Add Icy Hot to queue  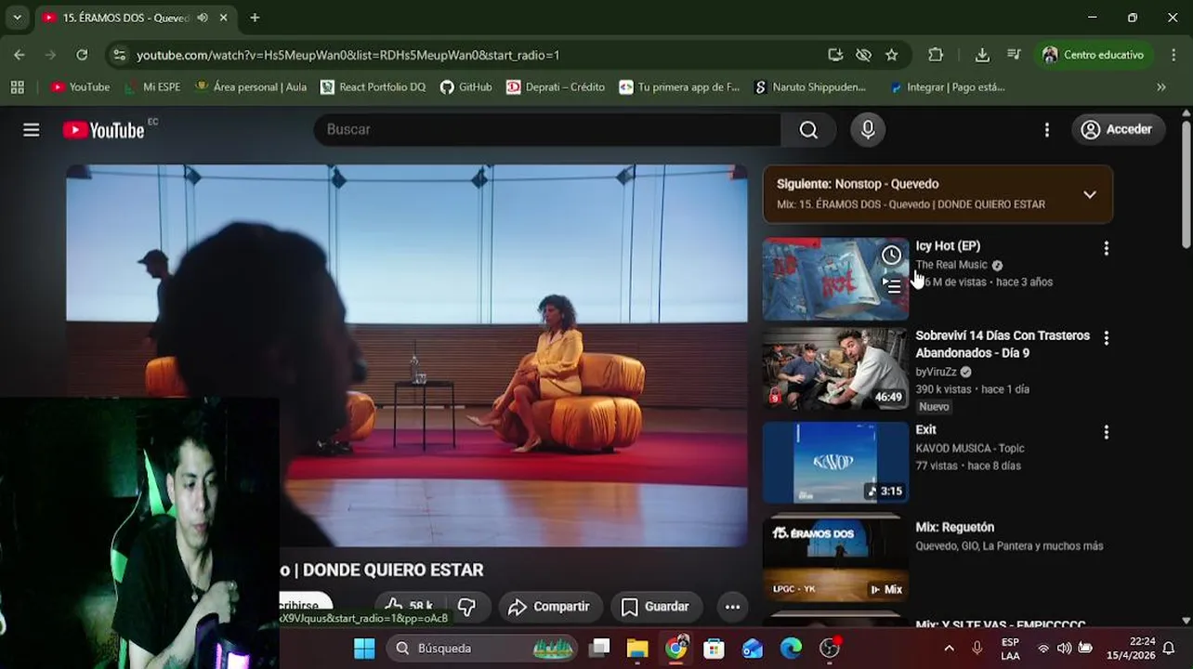point(891,286)
